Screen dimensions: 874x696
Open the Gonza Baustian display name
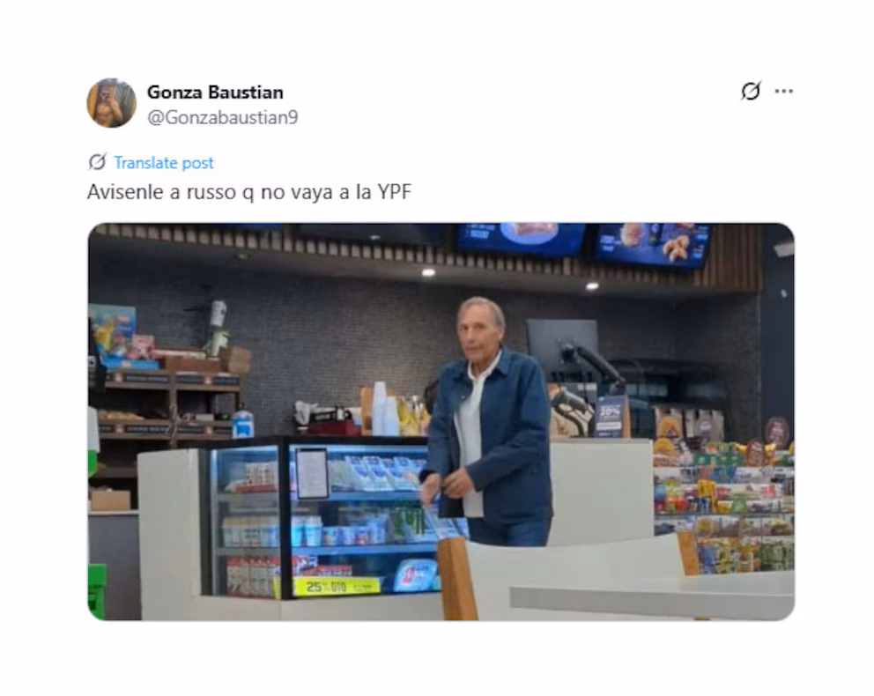point(215,92)
